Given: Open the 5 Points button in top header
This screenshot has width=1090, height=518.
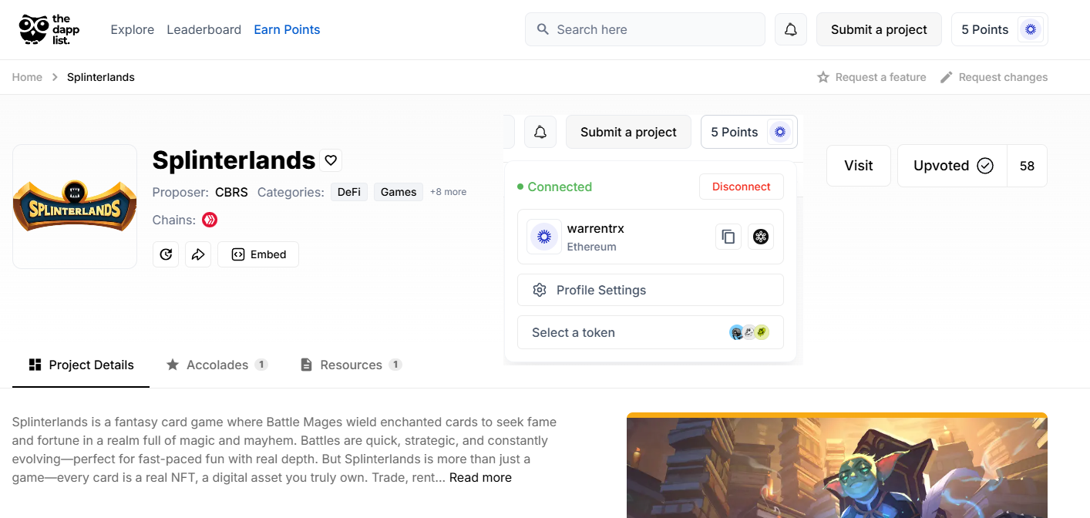Looking at the screenshot, I should click(x=1000, y=29).
